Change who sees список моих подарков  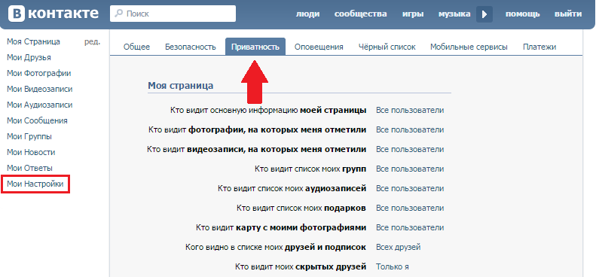point(410,208)
